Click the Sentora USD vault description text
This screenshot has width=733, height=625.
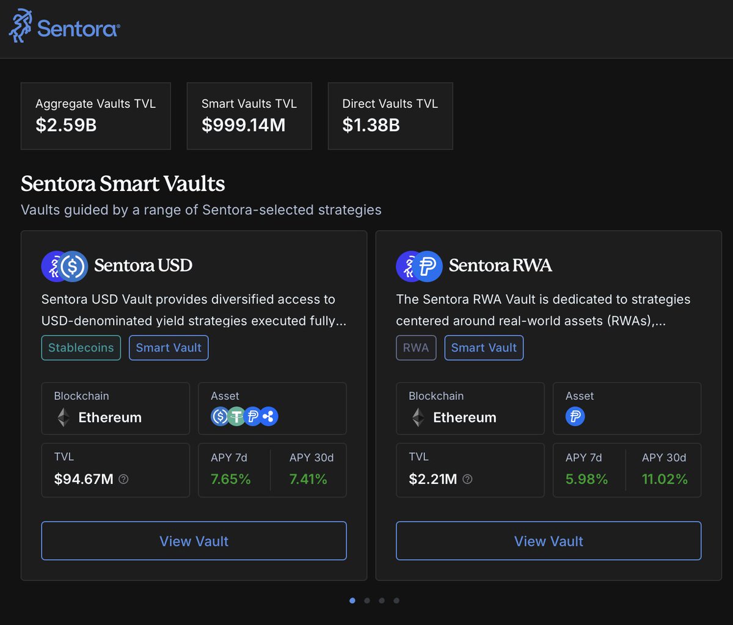(x=194, y=310)
